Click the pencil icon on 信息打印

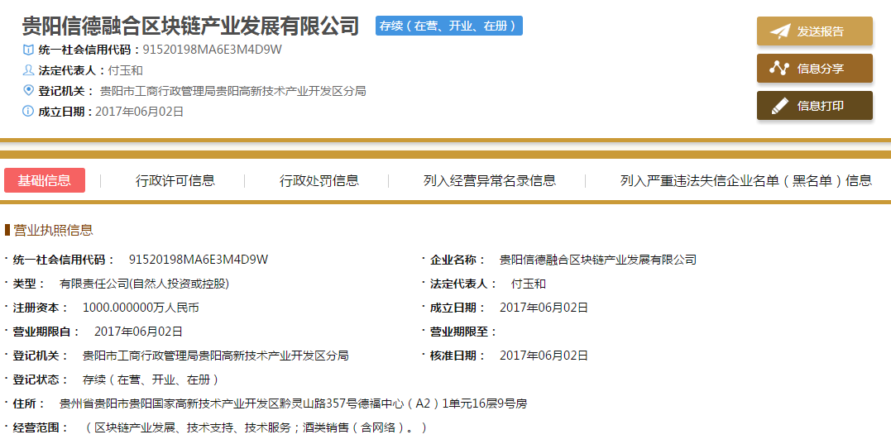click(x=779, y=106)
